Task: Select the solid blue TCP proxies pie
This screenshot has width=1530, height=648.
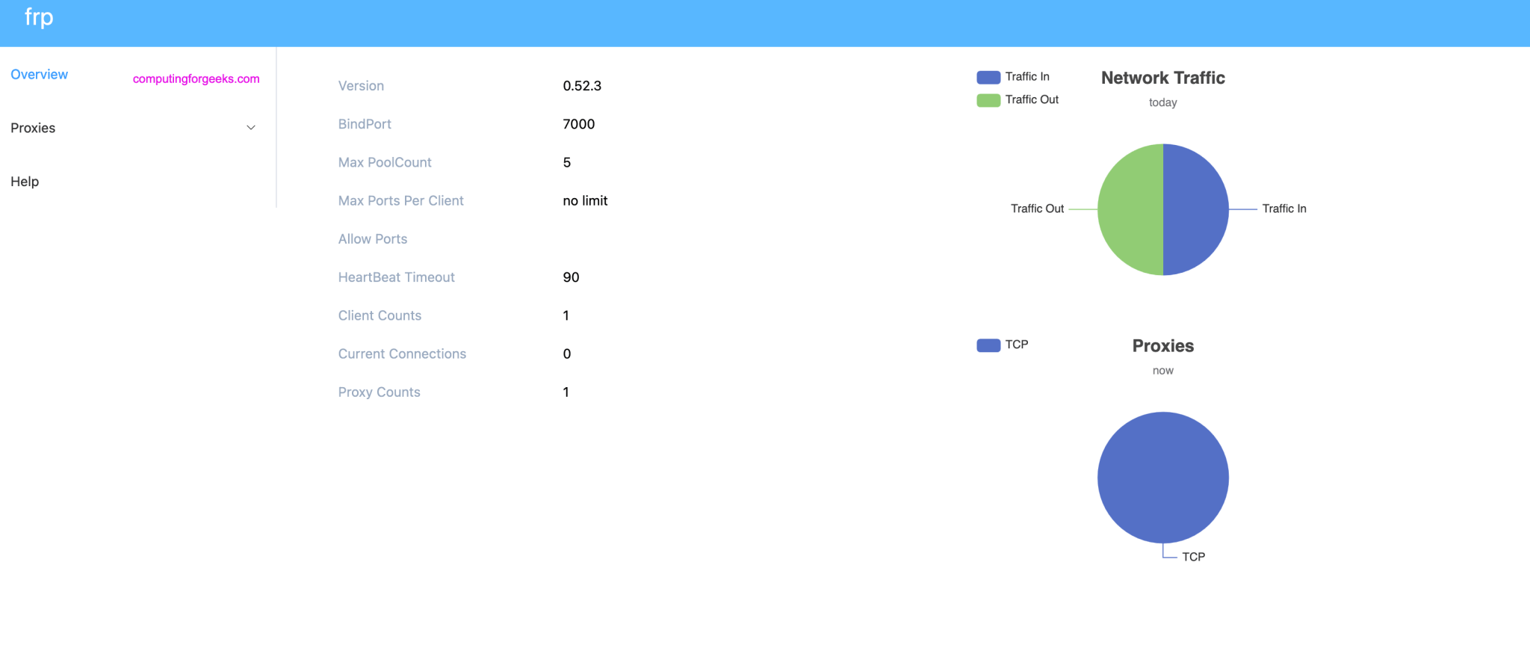Action: click(x=1162, y=477)
